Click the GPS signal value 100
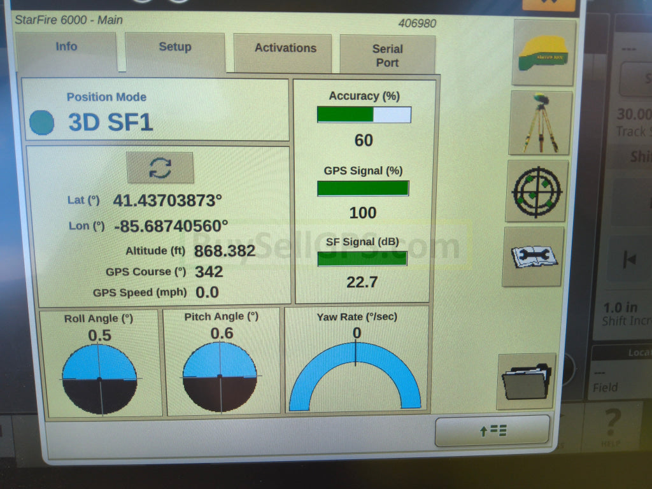652x489 pixels. pyautogui.click(x=362, y=213)
